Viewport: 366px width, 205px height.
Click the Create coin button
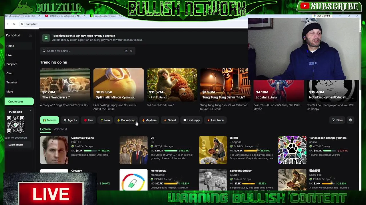point(19,101)
